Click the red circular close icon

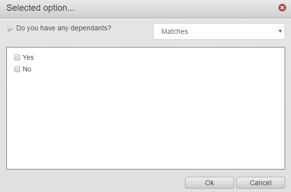pyautogui.click(x=282, y=8)
